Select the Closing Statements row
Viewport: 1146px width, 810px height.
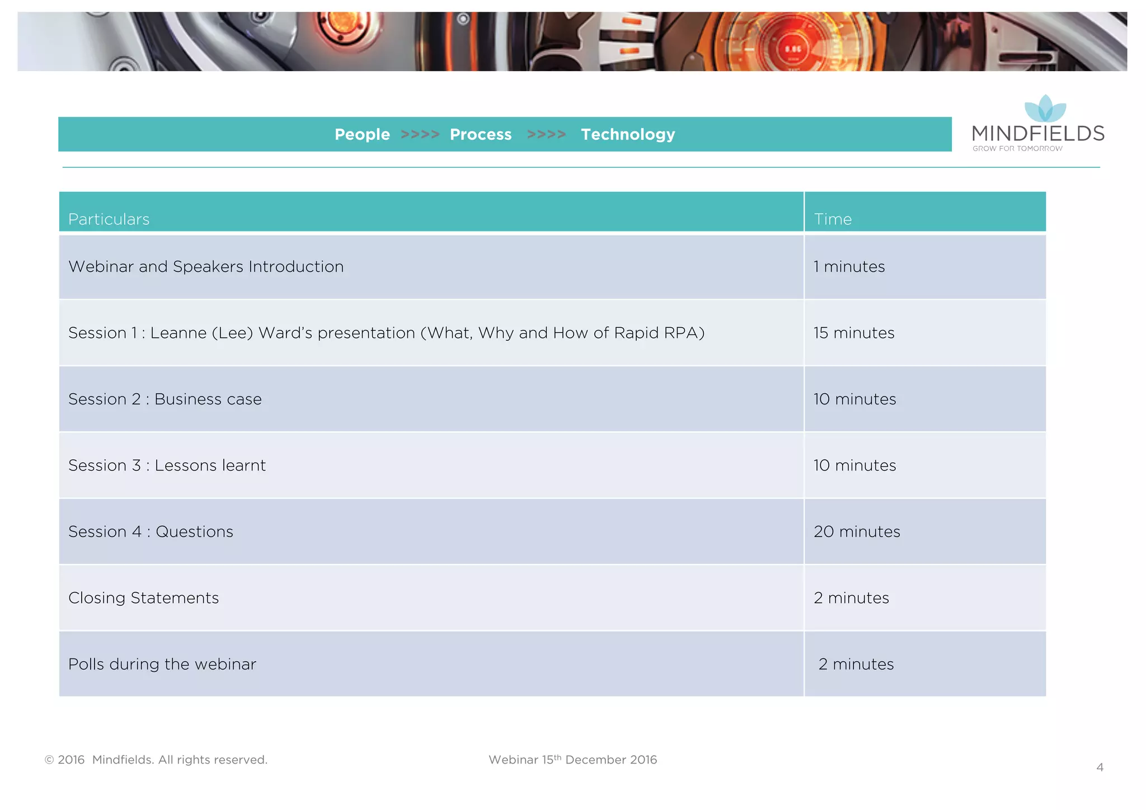(143, 598)
